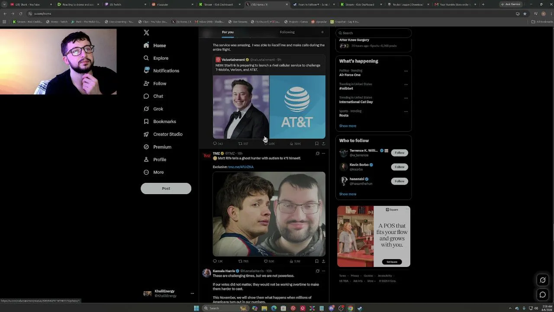Click the plus icon beside Following tab
This screenshot has height=312, width=554.
point(322,32)
